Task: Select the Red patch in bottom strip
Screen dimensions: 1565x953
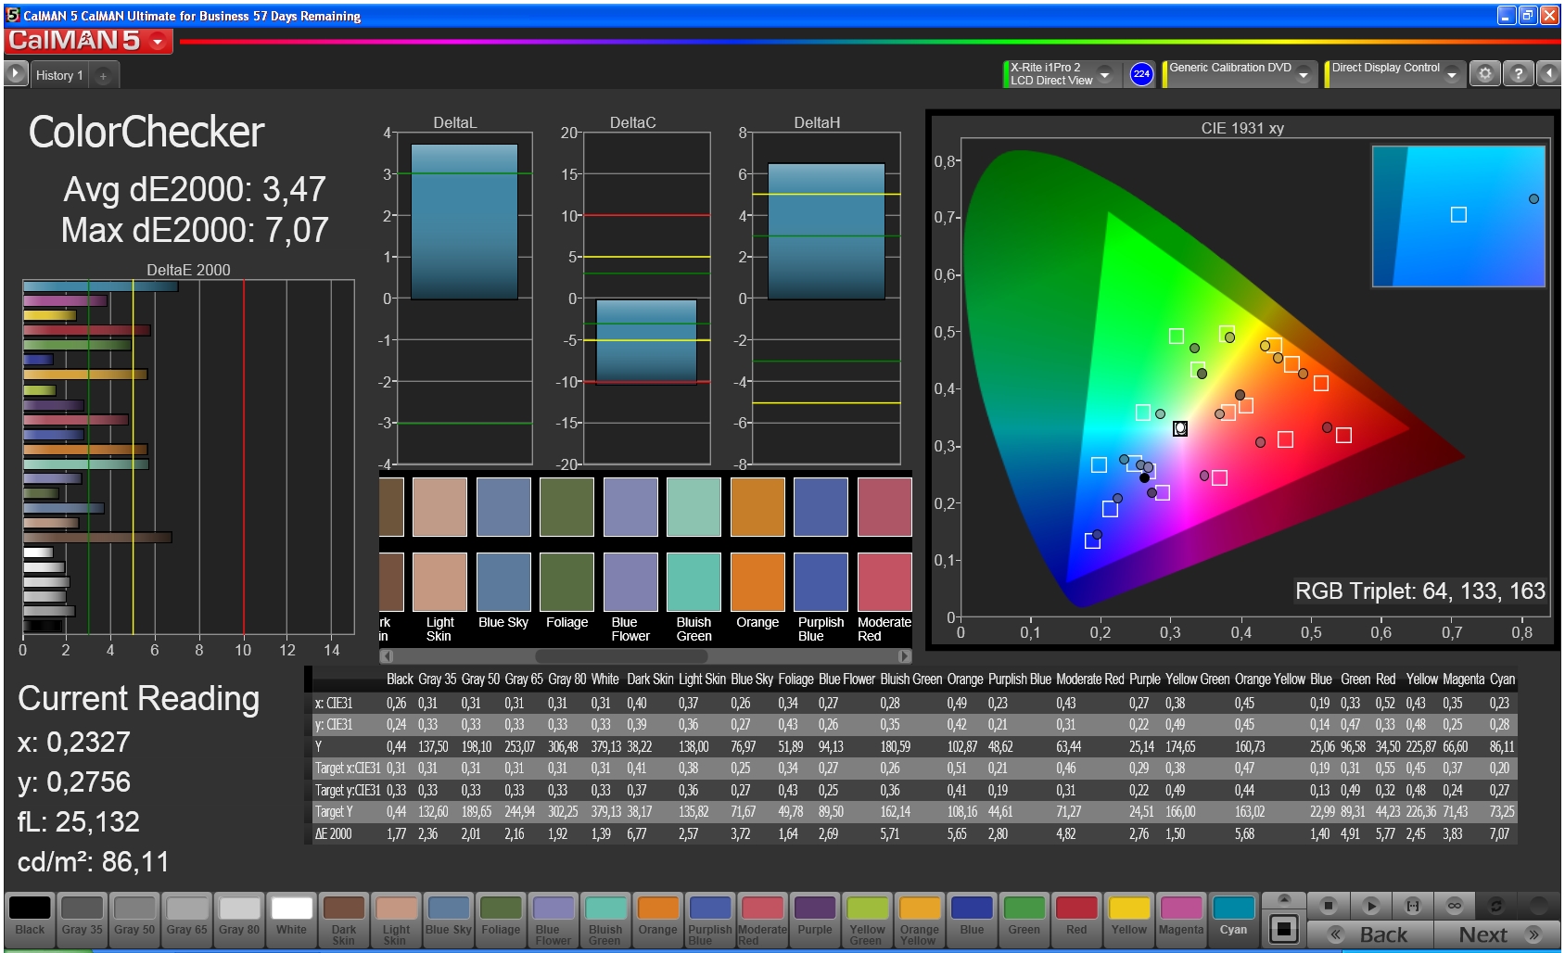Action: click(x=1076, y=918)
